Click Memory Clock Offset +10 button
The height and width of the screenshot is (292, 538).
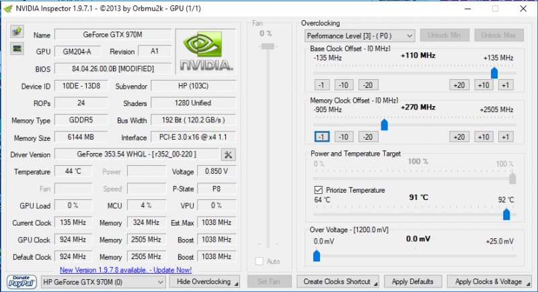484,137
